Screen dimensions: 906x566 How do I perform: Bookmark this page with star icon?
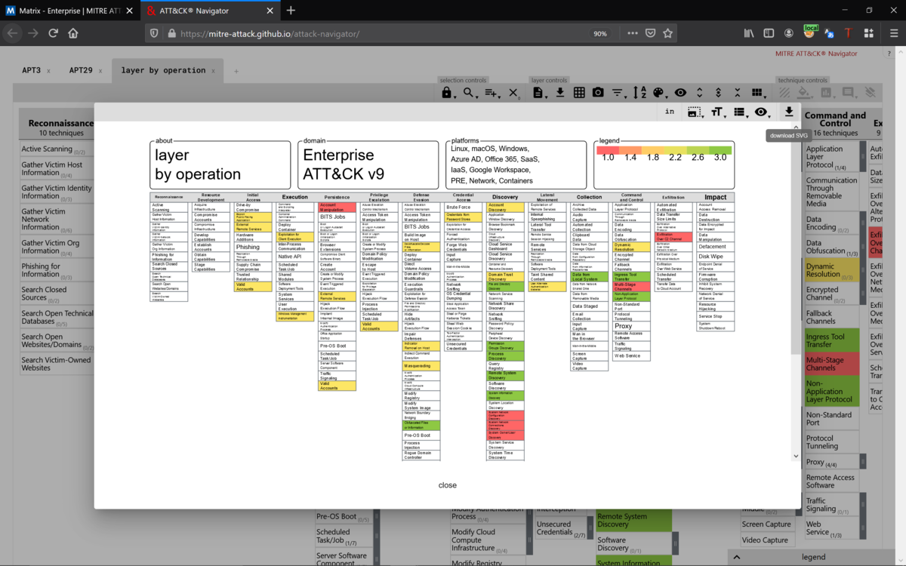tap(667, 33)
